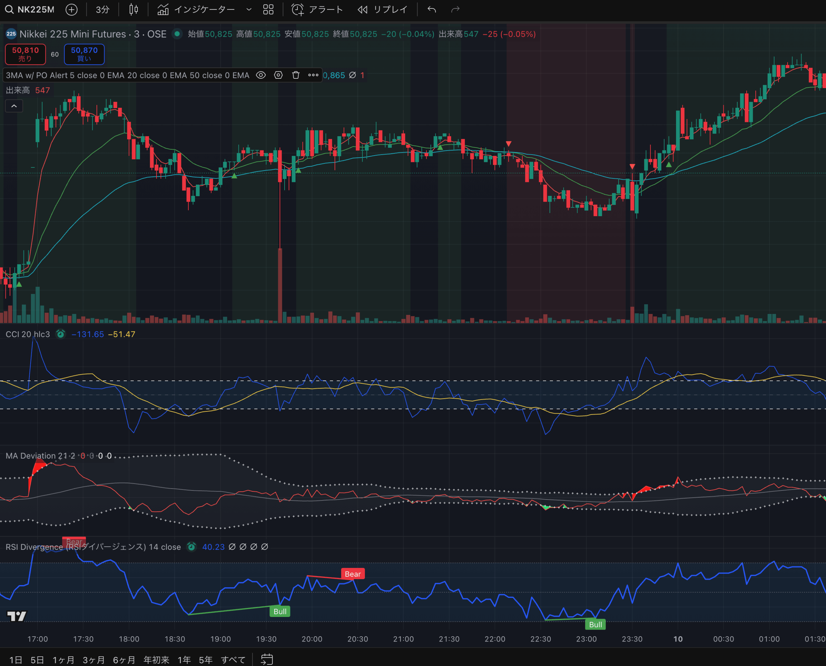Expand the indicator favorites dropdown arrow
Image resolution: width=826 pixels, height=666 pixels.
coord(248,10)
